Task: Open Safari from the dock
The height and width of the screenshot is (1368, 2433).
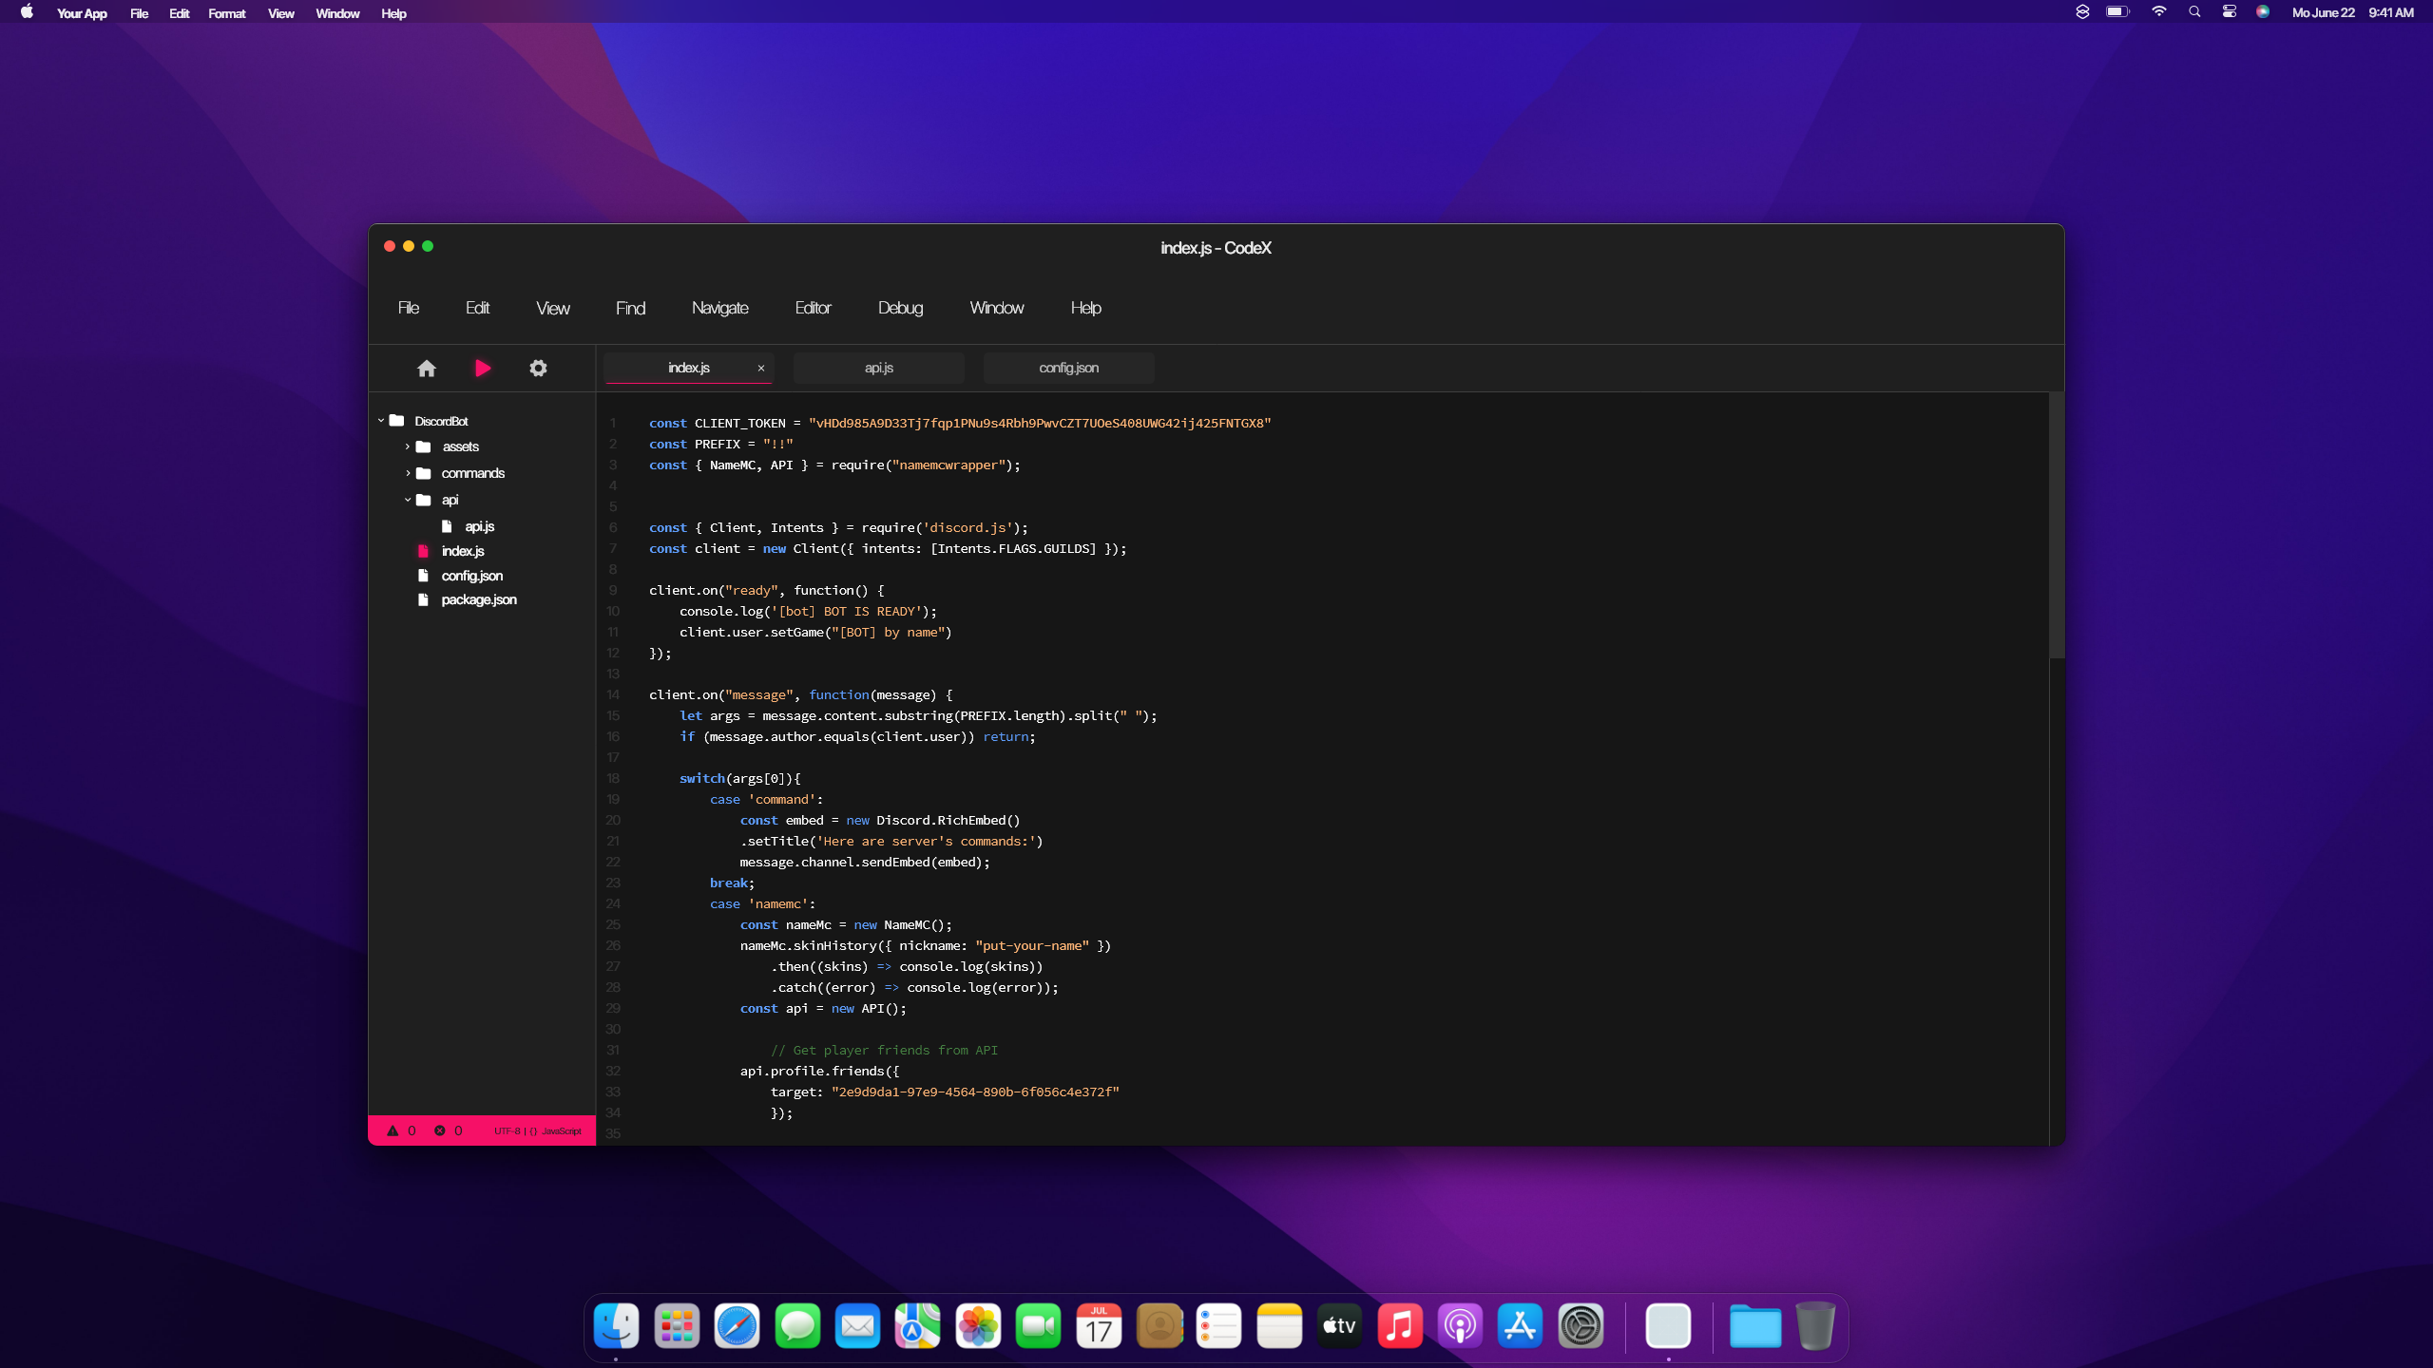Action: point(738,1326)
